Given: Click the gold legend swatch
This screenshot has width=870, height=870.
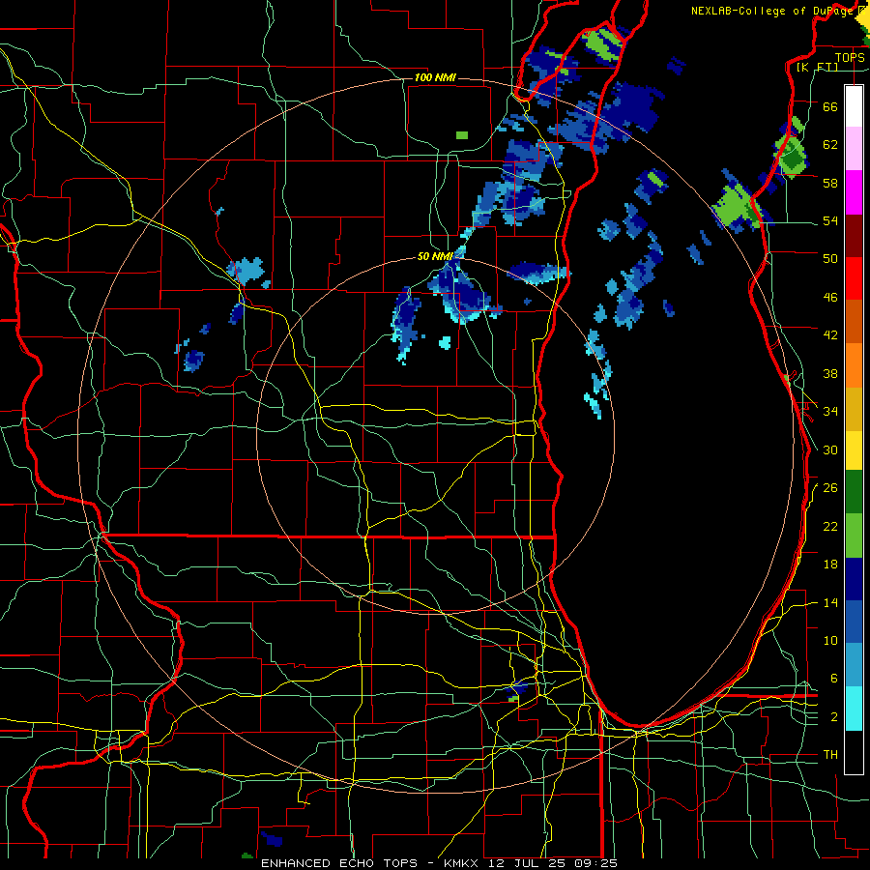Looking at the screenshot, I should [854, 409].
